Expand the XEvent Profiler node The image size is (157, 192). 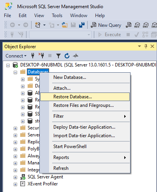click(15, 184)
